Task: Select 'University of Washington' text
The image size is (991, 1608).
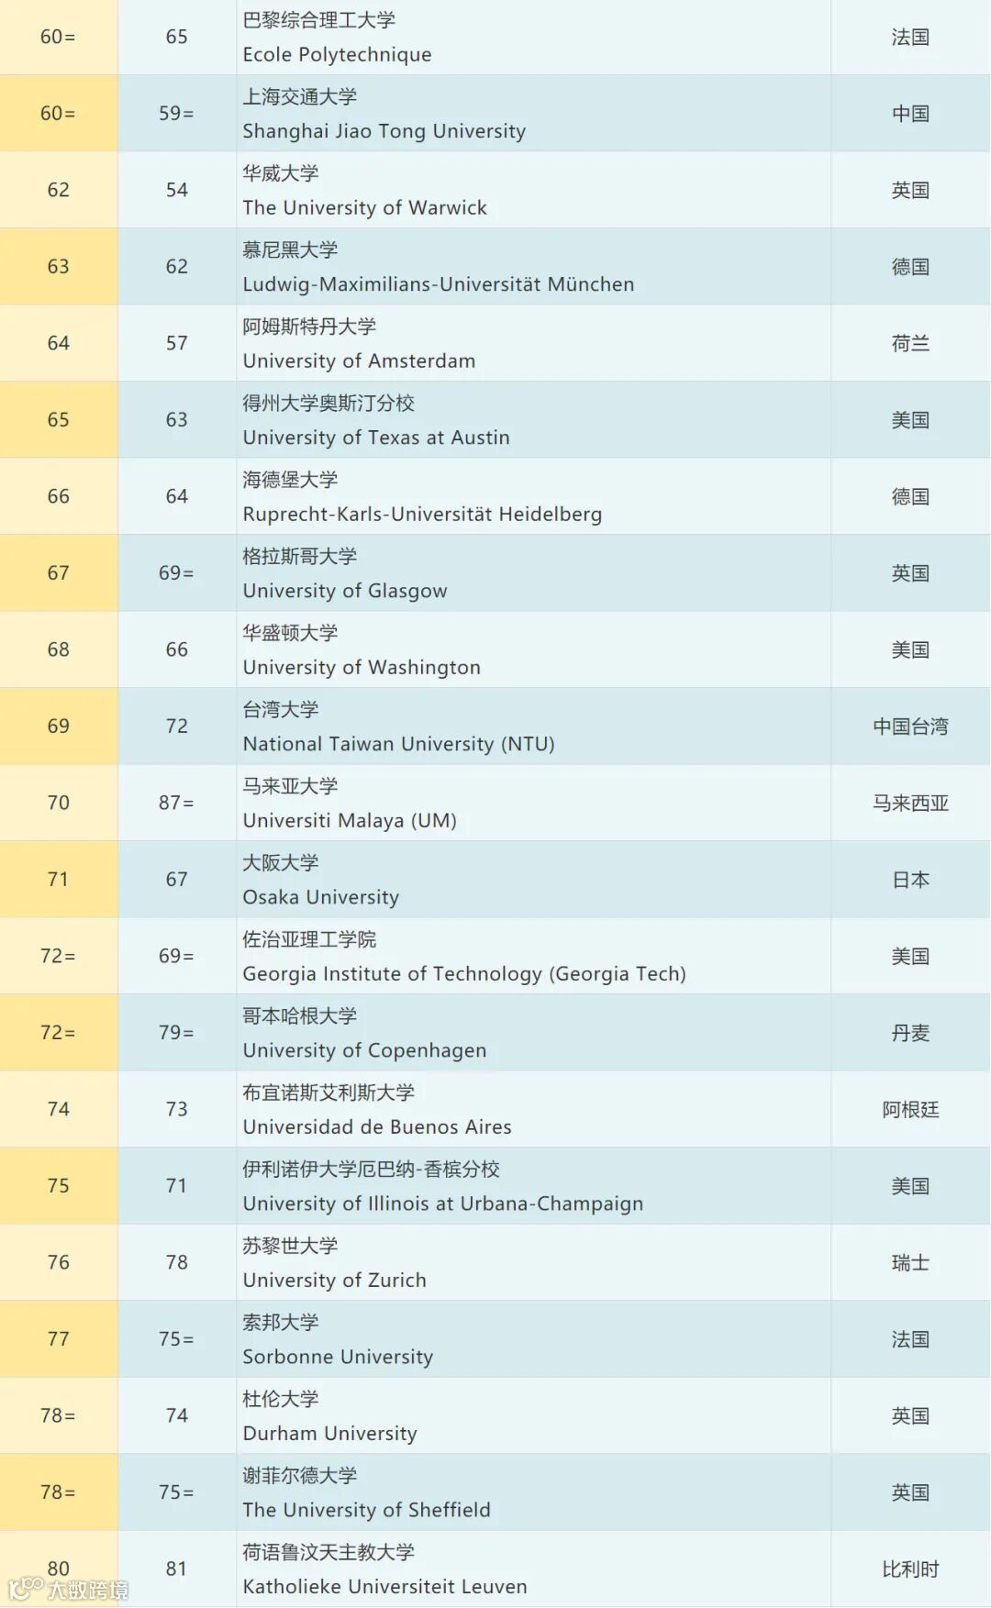Action: click(x=361, y=668)
